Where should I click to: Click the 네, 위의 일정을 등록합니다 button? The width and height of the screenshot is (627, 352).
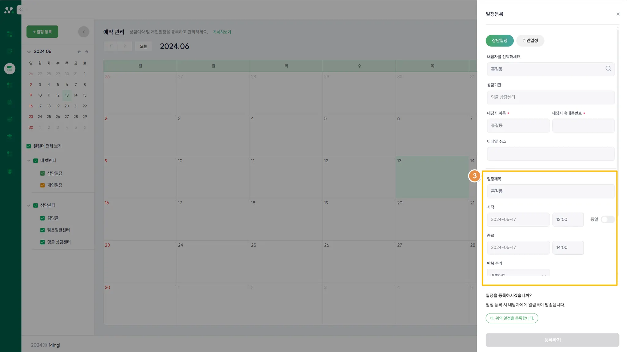pos(512,318)
